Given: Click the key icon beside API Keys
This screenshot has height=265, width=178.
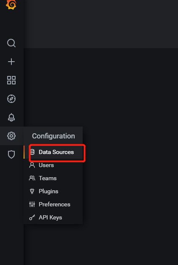Looking at the screenshot, I should coord(32,217).
